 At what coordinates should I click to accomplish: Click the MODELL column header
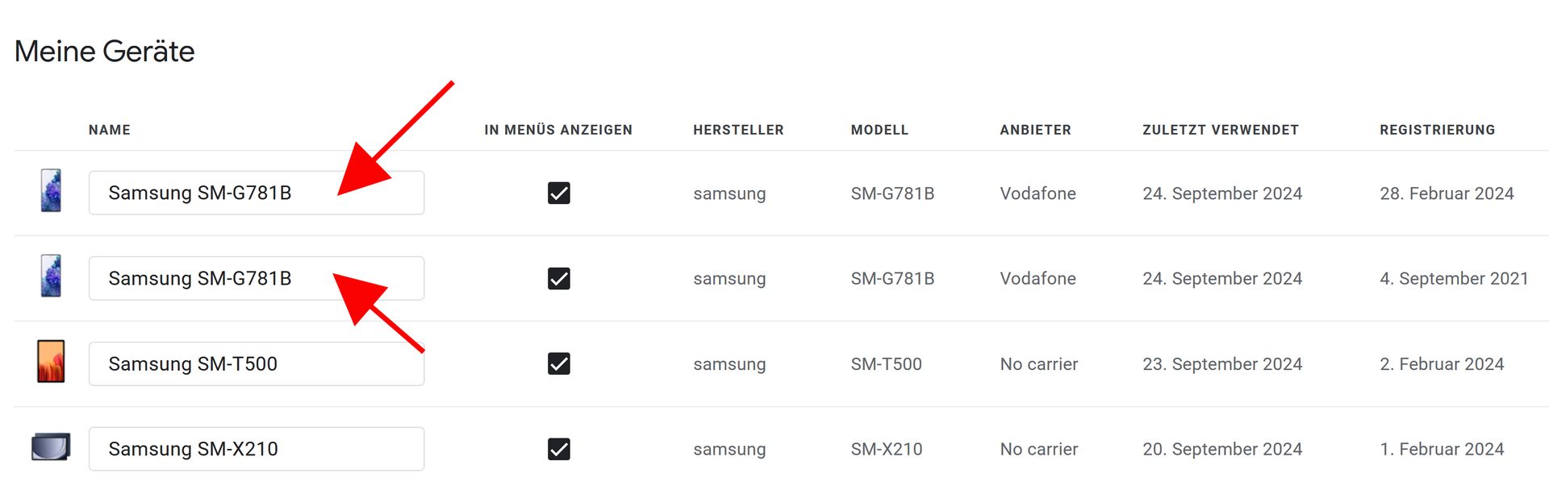tap(879, 130)
